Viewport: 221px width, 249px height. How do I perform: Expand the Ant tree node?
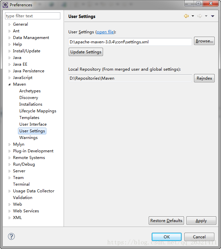point(9,31)
